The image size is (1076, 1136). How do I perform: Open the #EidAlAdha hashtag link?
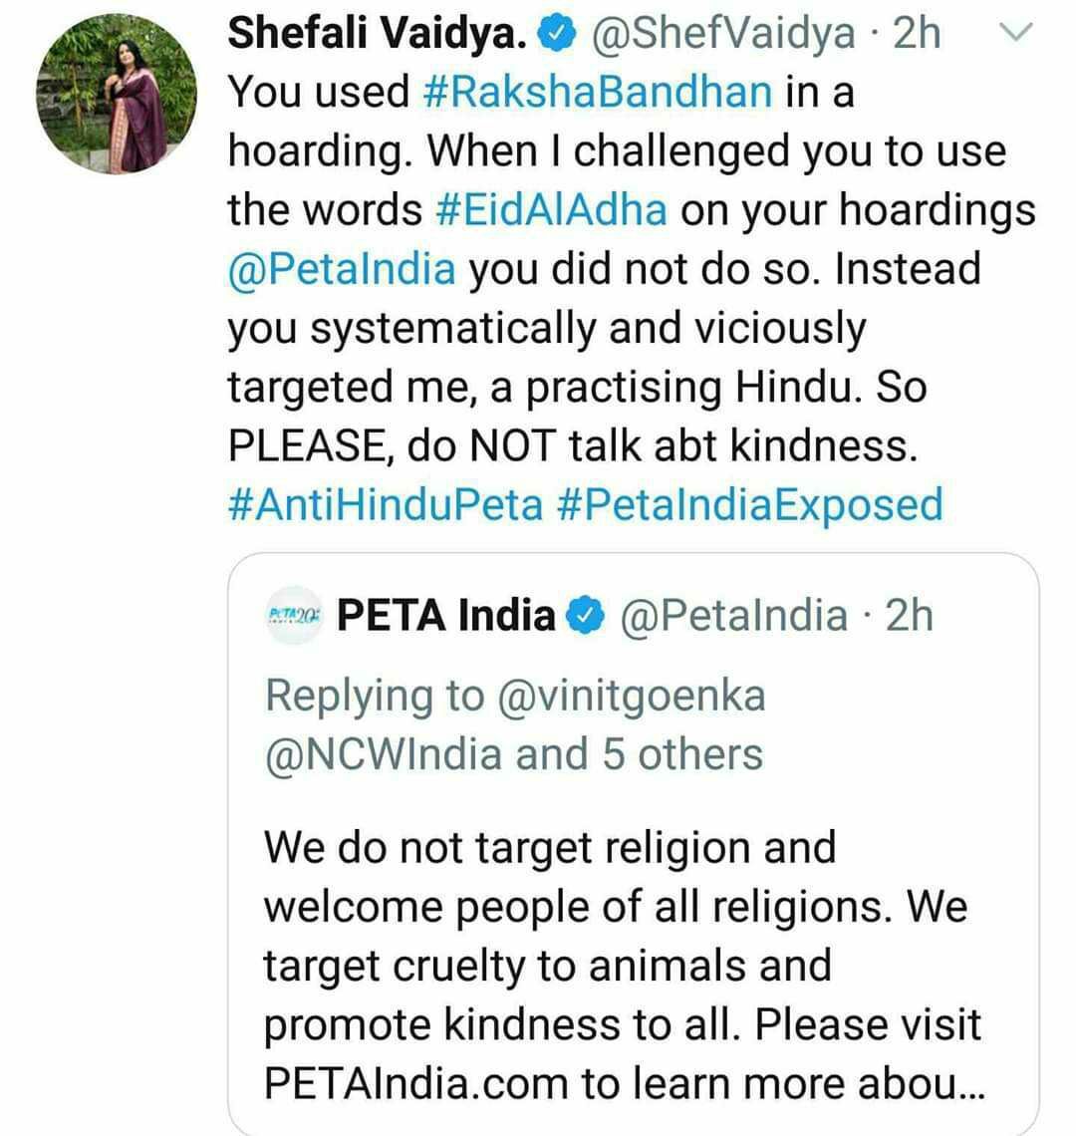(551, 209)
